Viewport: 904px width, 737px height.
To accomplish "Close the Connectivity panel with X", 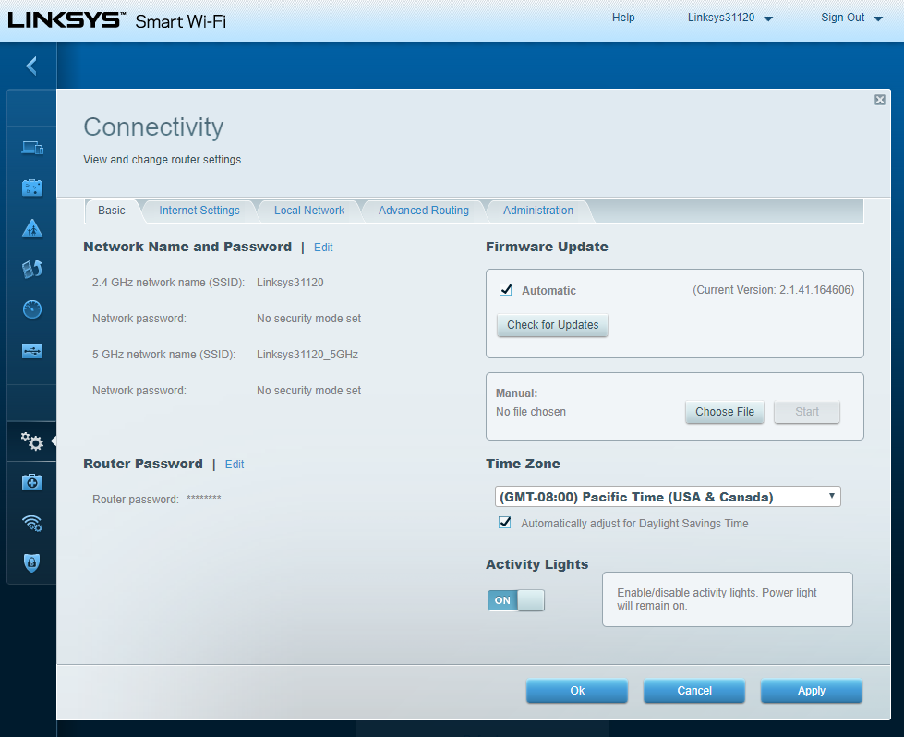I will pos(880,100).
